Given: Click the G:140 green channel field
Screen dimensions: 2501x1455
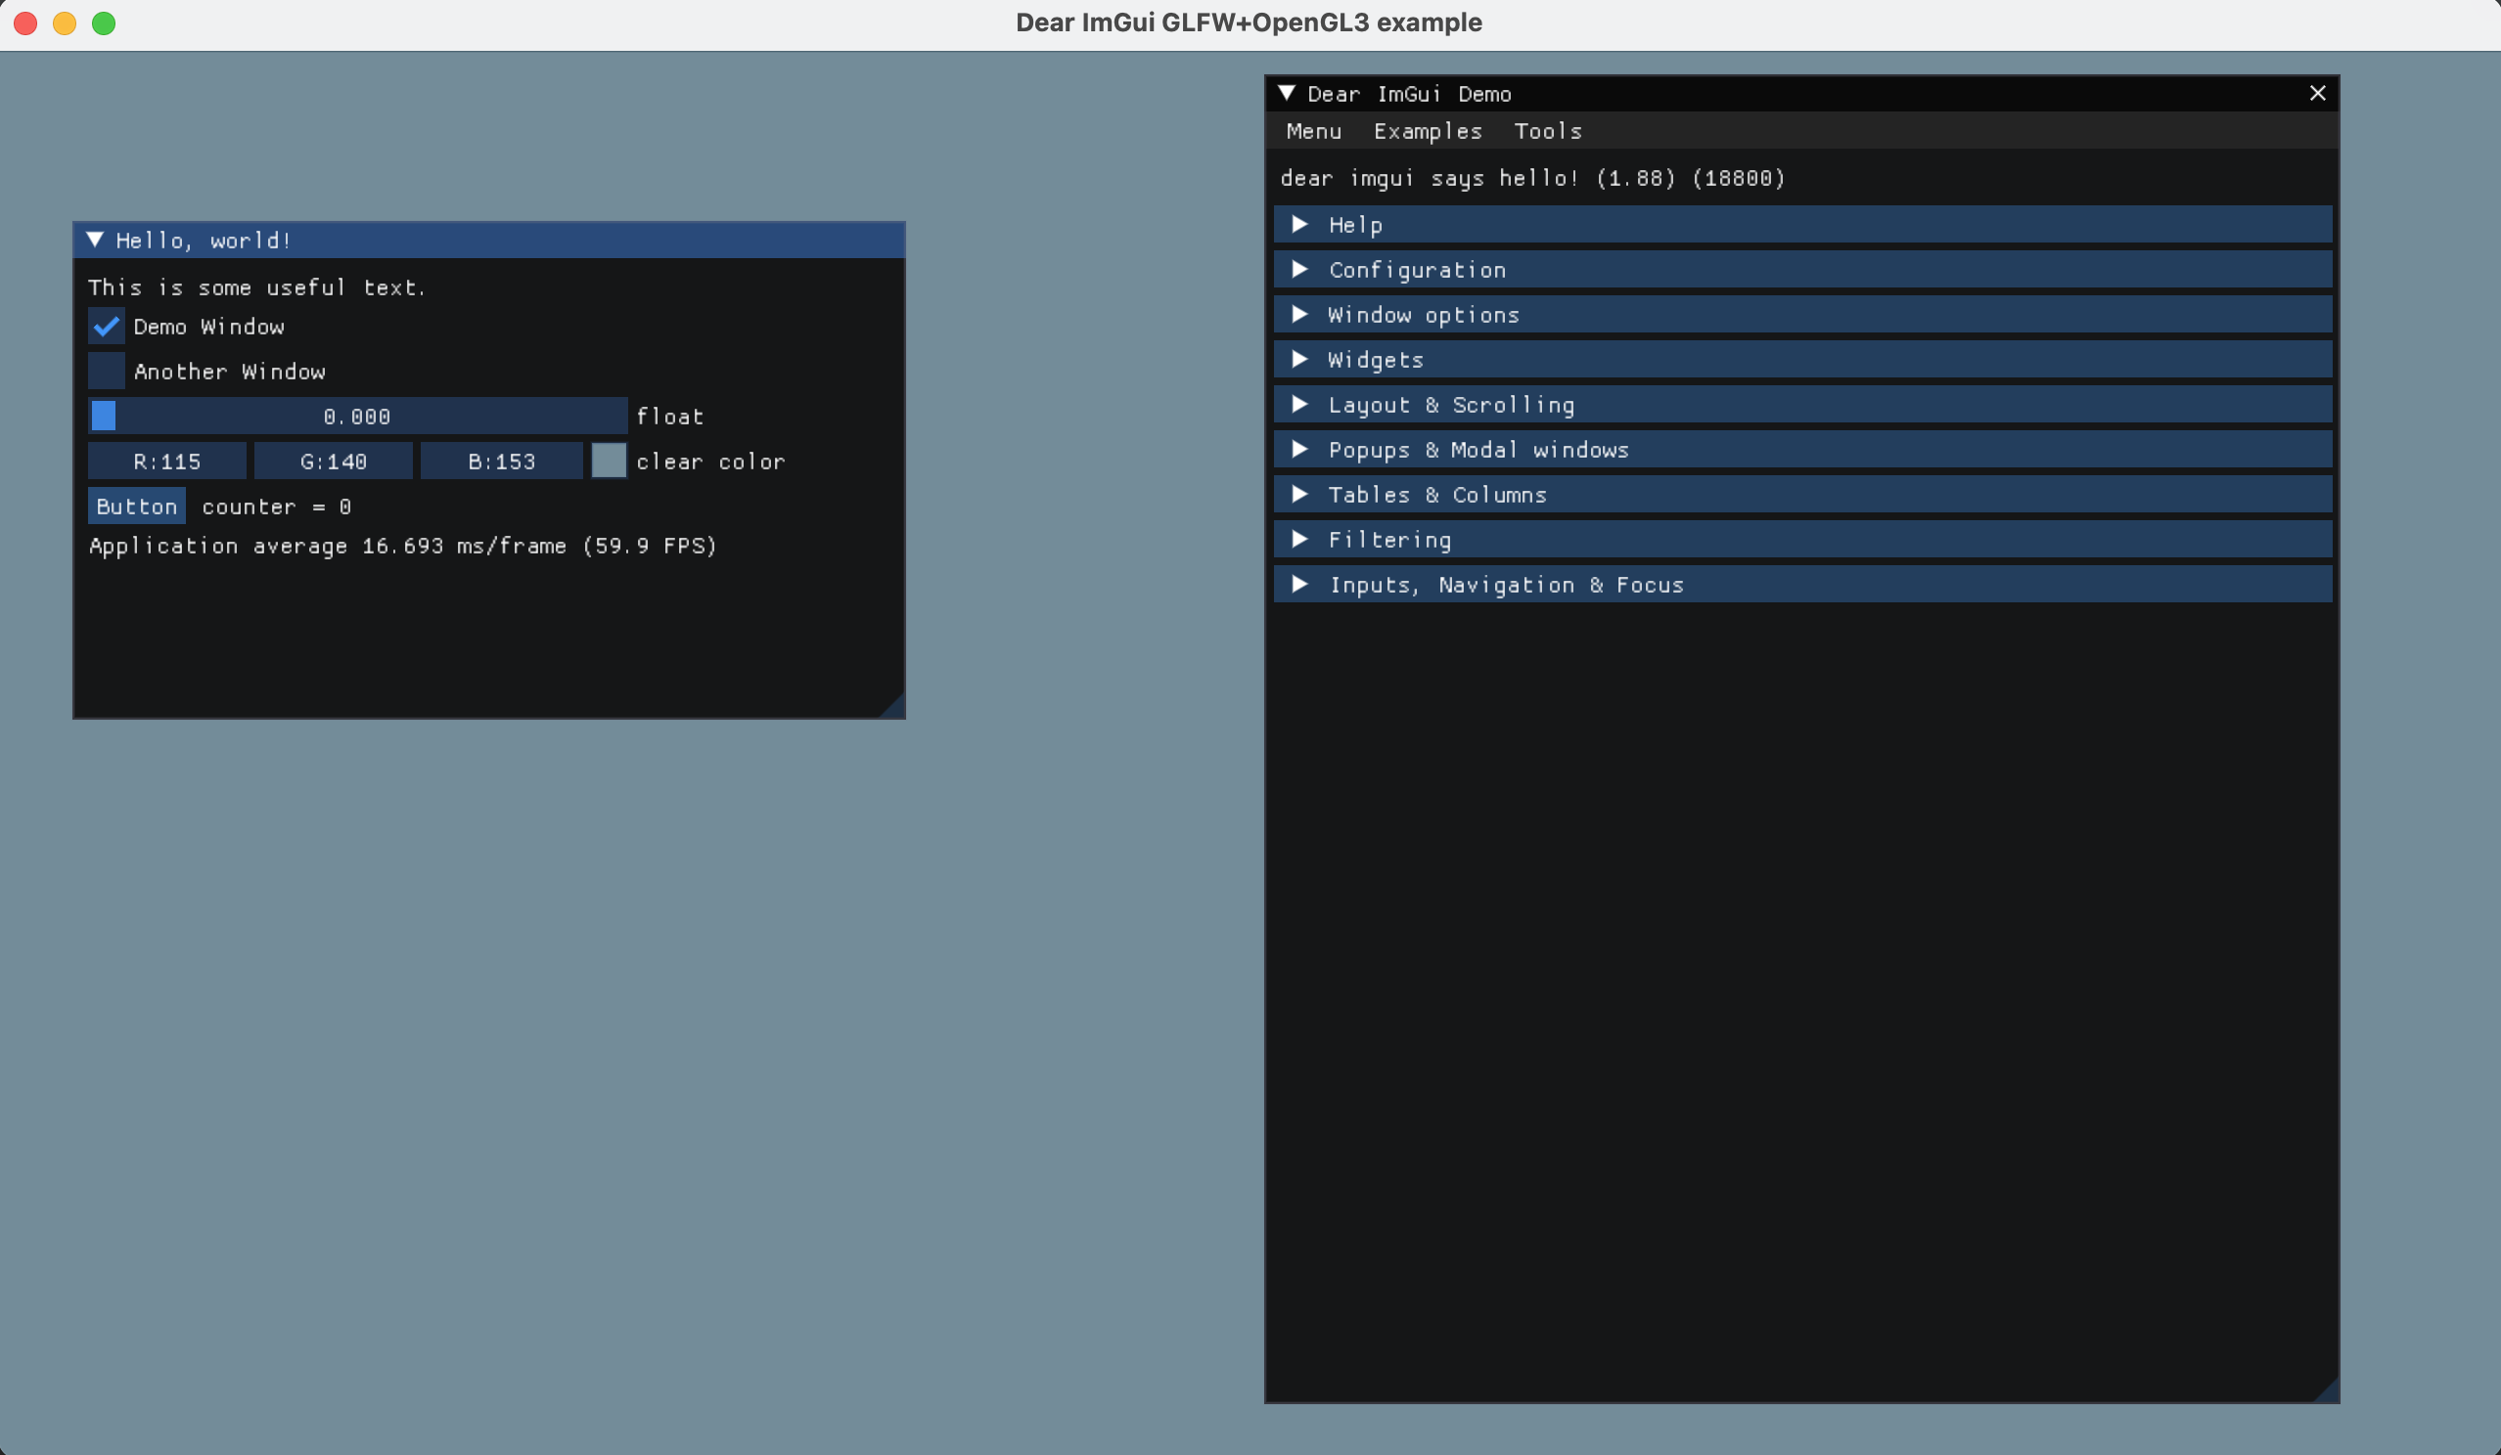Looking at the screenshot, I should (x=334, y=462).
